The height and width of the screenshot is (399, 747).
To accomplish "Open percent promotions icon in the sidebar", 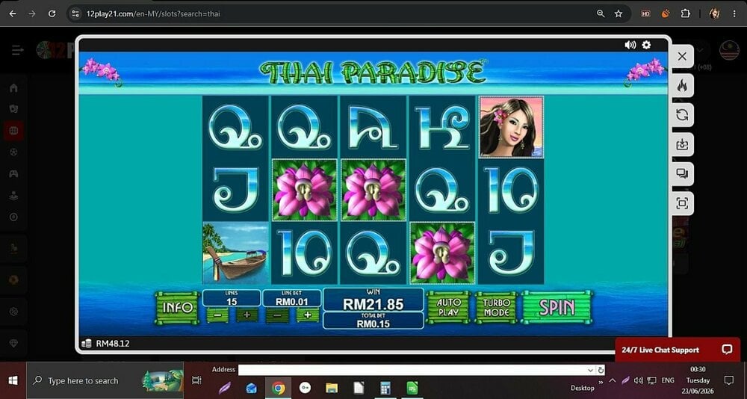I will (x=13, y=312).
